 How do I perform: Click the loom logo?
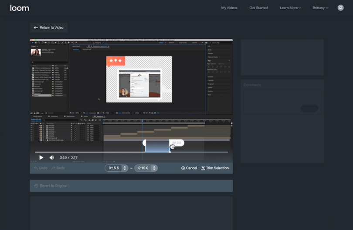19,8
